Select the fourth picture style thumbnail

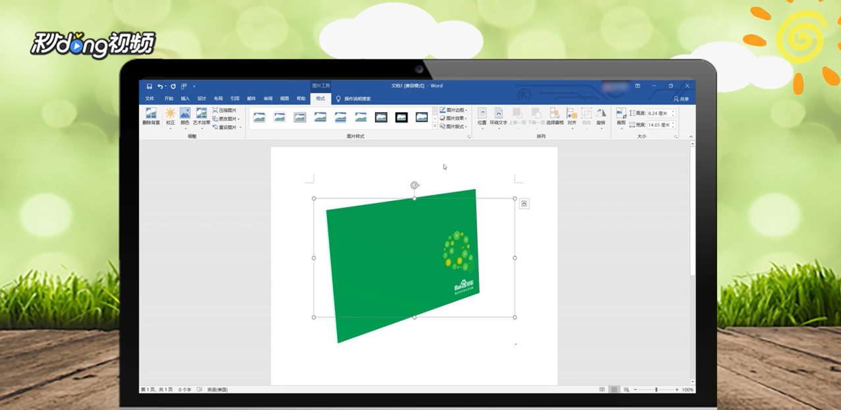click(320, 117)
